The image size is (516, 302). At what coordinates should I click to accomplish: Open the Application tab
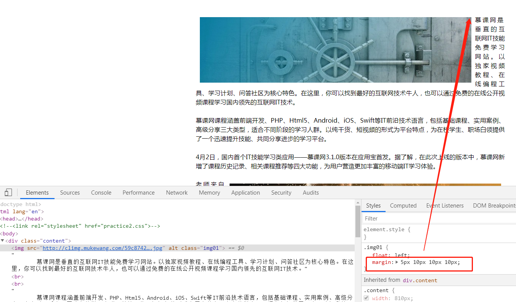pyautogui.click(x=246, y=193)
